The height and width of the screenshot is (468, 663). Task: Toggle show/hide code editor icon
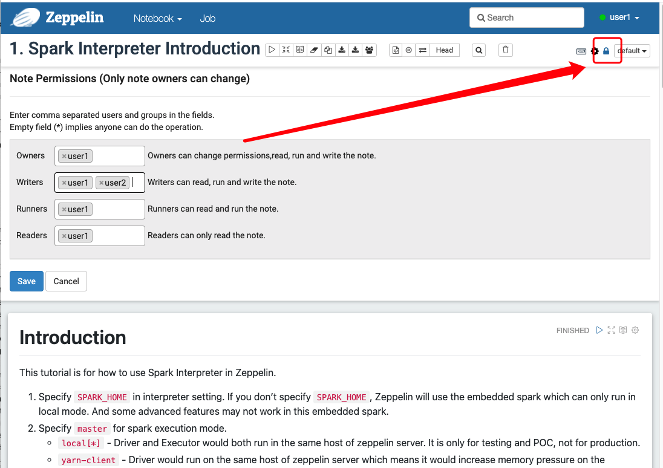click(286, 50)
